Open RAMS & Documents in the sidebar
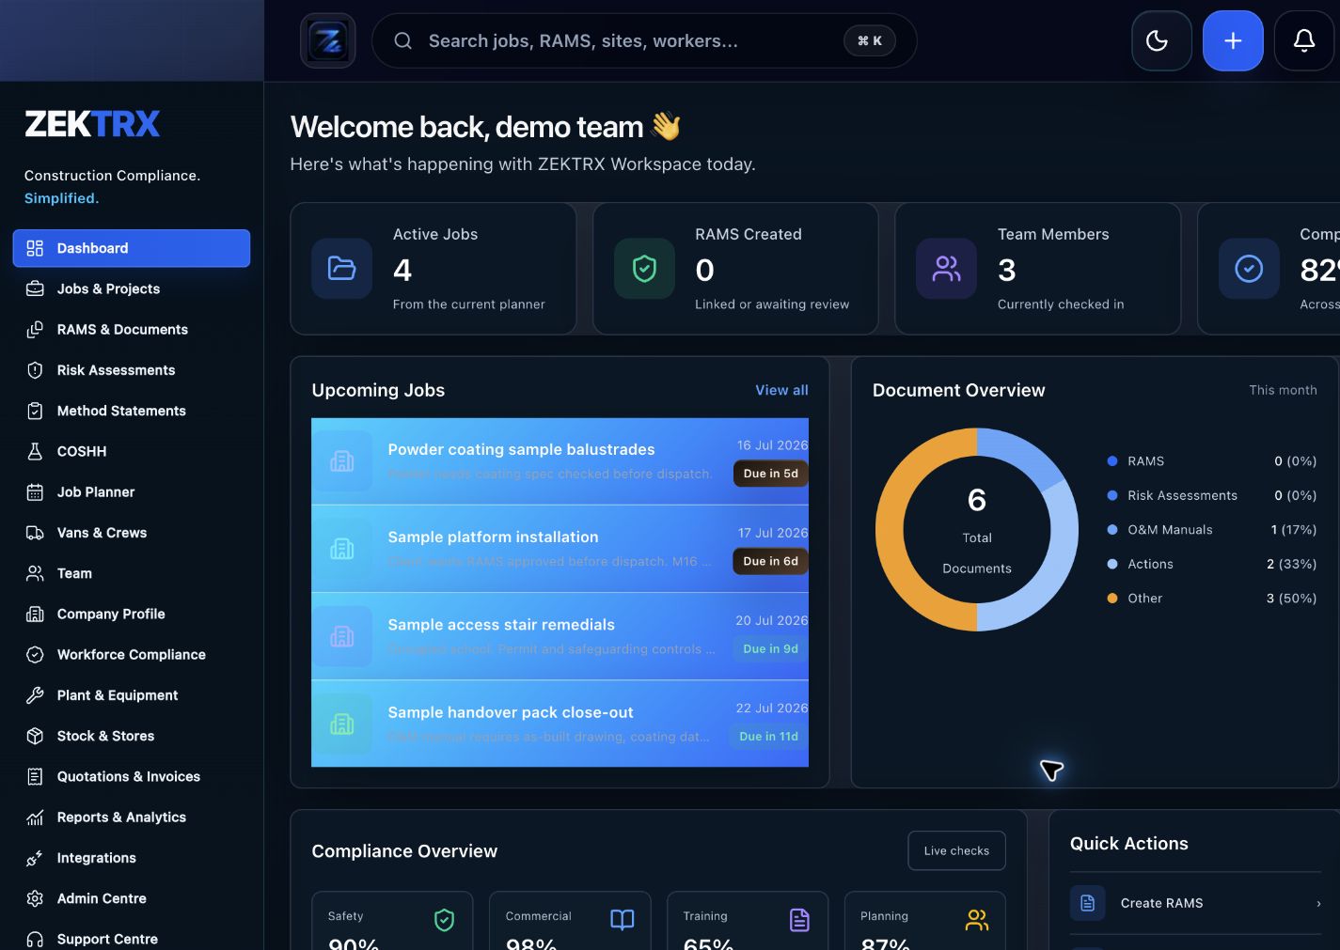1340x950 pixels. coord(132,329)
